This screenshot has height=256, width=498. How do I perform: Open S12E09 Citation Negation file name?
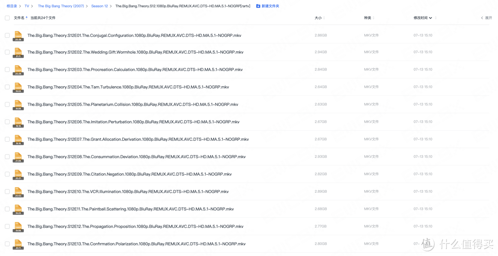pos(130,174)
